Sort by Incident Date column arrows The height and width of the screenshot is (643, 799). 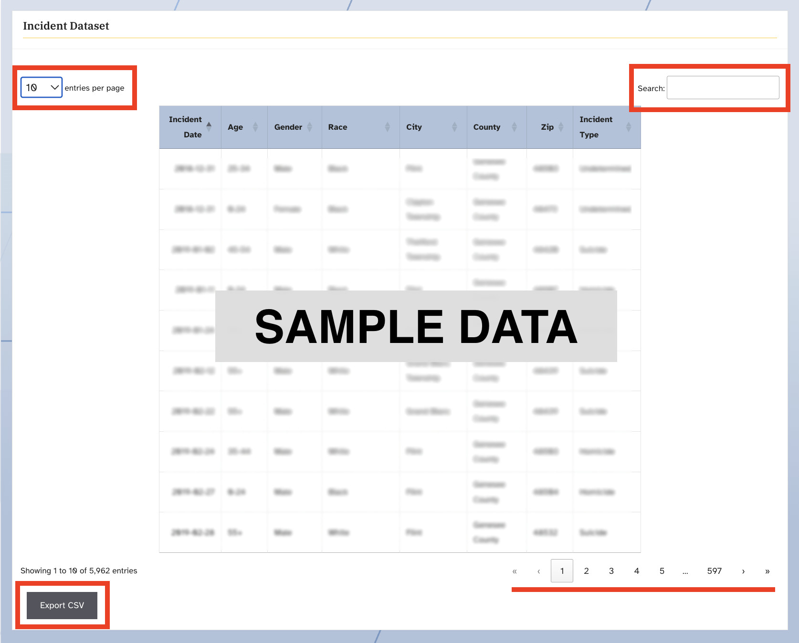click(209, 127)
